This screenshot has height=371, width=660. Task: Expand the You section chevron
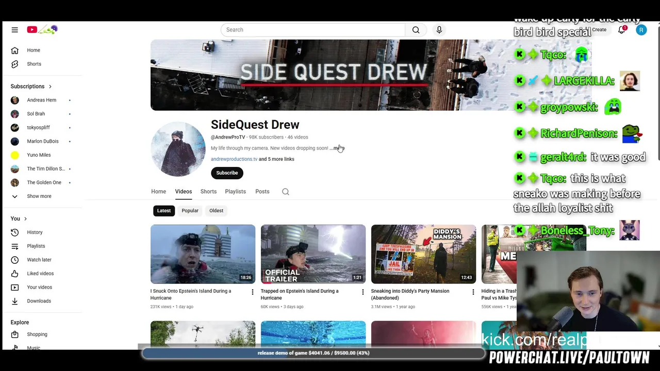click(25, 219)
